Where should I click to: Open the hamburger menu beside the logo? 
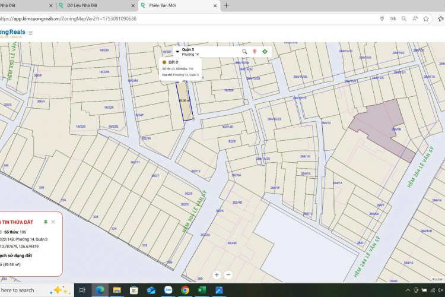[x=30, y=33]
